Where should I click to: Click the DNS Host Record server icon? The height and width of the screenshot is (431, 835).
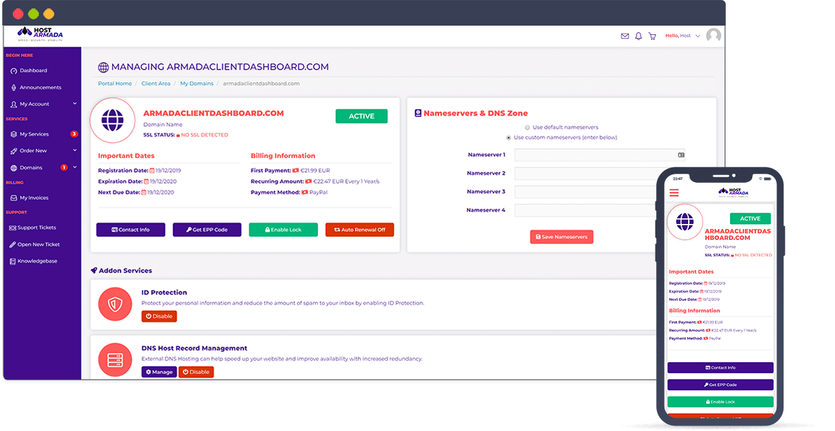[115, 359]
